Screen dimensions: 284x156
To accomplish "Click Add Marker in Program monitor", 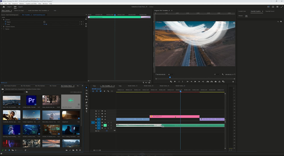I will coord(175,81).
